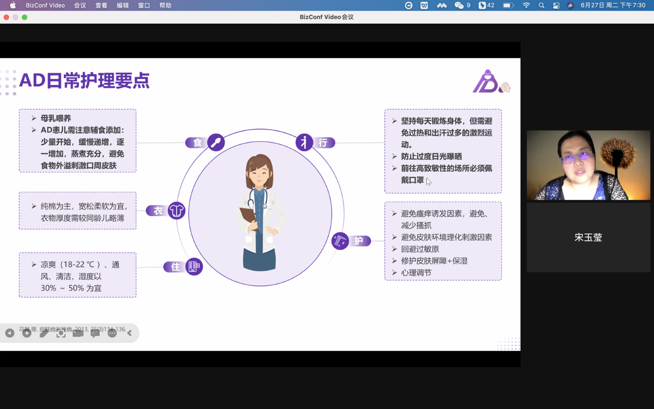Click the 母乳喂养 bullet text
Screen dimensions: 654x409
point(56,118)
